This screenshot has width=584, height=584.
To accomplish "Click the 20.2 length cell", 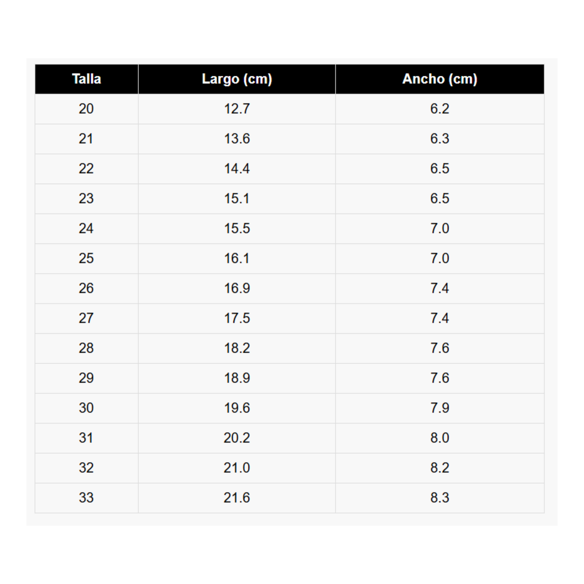I will pyautogui.click(x=237, y=438).
